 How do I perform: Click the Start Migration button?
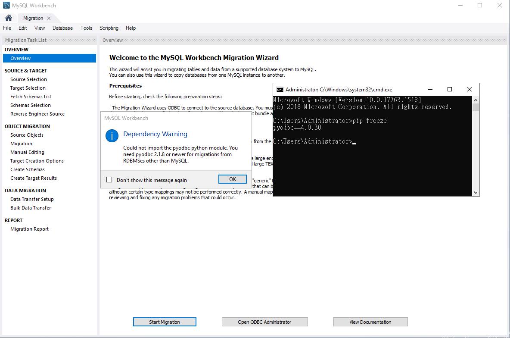(x=165, y=322)
